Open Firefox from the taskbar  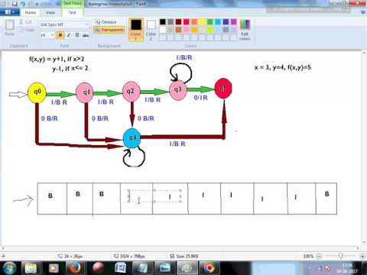click(x=75, y=268)
